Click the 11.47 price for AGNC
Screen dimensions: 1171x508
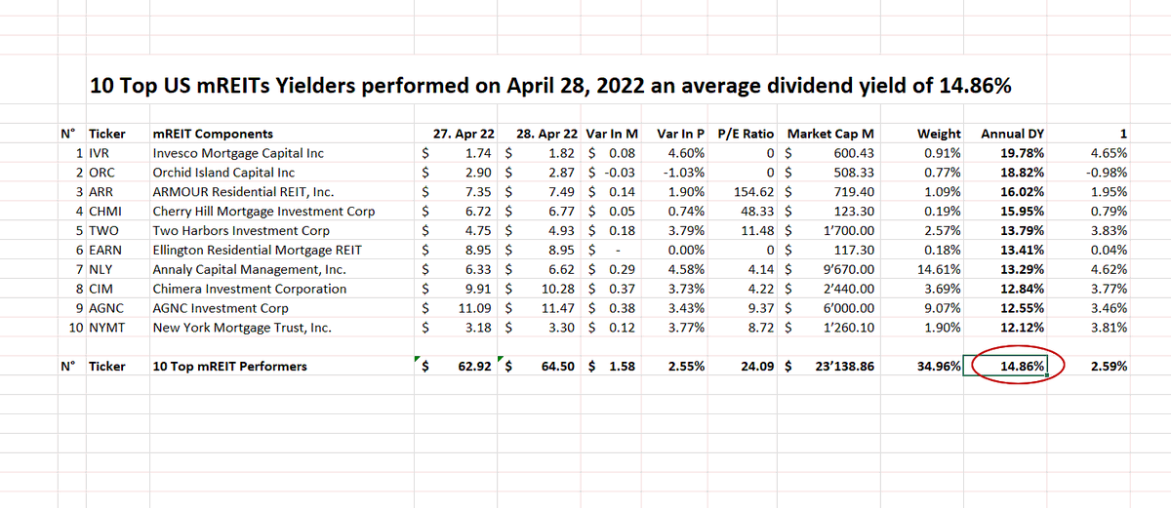pyautogui.click(x=561, y=308)
